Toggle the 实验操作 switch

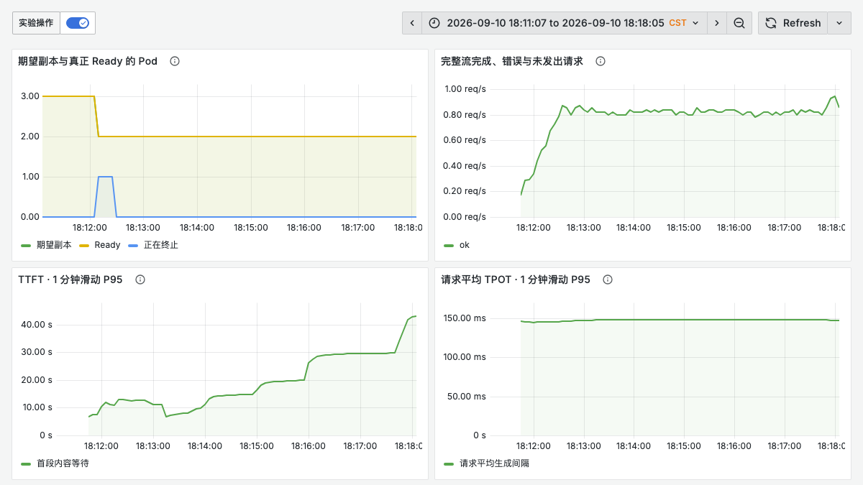[x=78, y=23]
